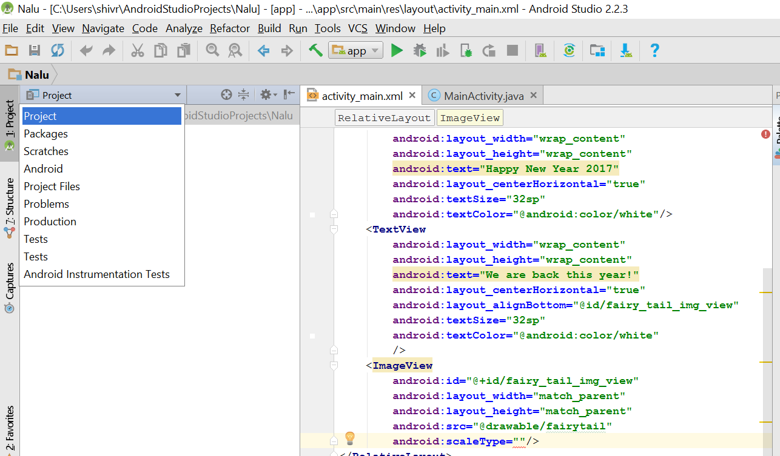Image resolution: width=780 pixels, height=456 pixels.
Task: Redo the last undone action
Action: [109, 51]
